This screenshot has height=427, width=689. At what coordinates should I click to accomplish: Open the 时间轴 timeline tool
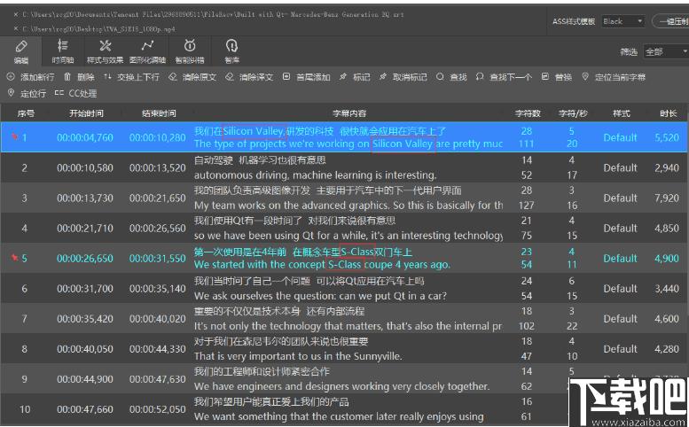(x=63, y=51)
